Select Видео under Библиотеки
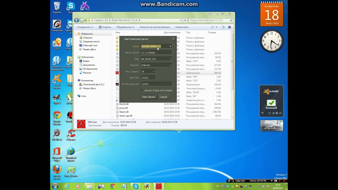Image resolution: width=338 pixels, height=190 pixels. (x=86, y=61)
